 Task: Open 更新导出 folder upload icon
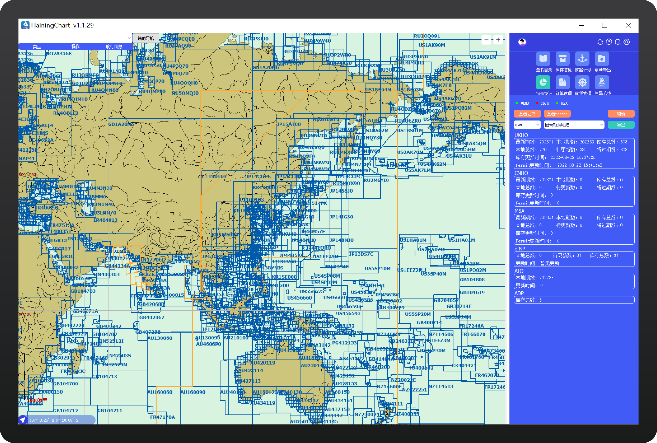coord(602,59)
